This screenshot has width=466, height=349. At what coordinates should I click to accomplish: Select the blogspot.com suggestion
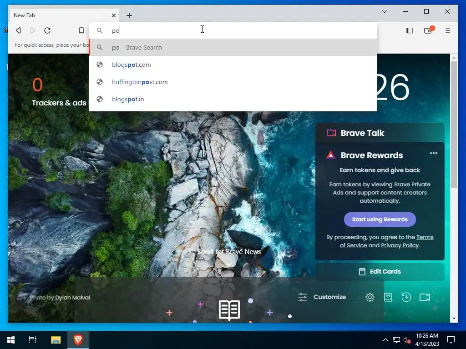pyautogui.click(x=233, y=65)
